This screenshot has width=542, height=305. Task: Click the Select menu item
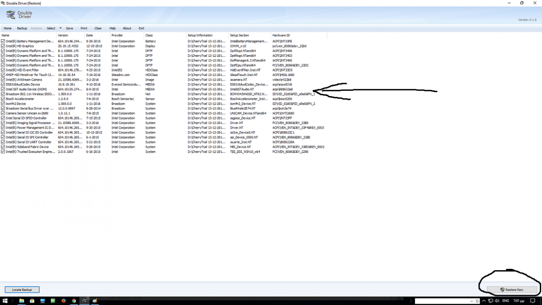[x=51, y=28]
